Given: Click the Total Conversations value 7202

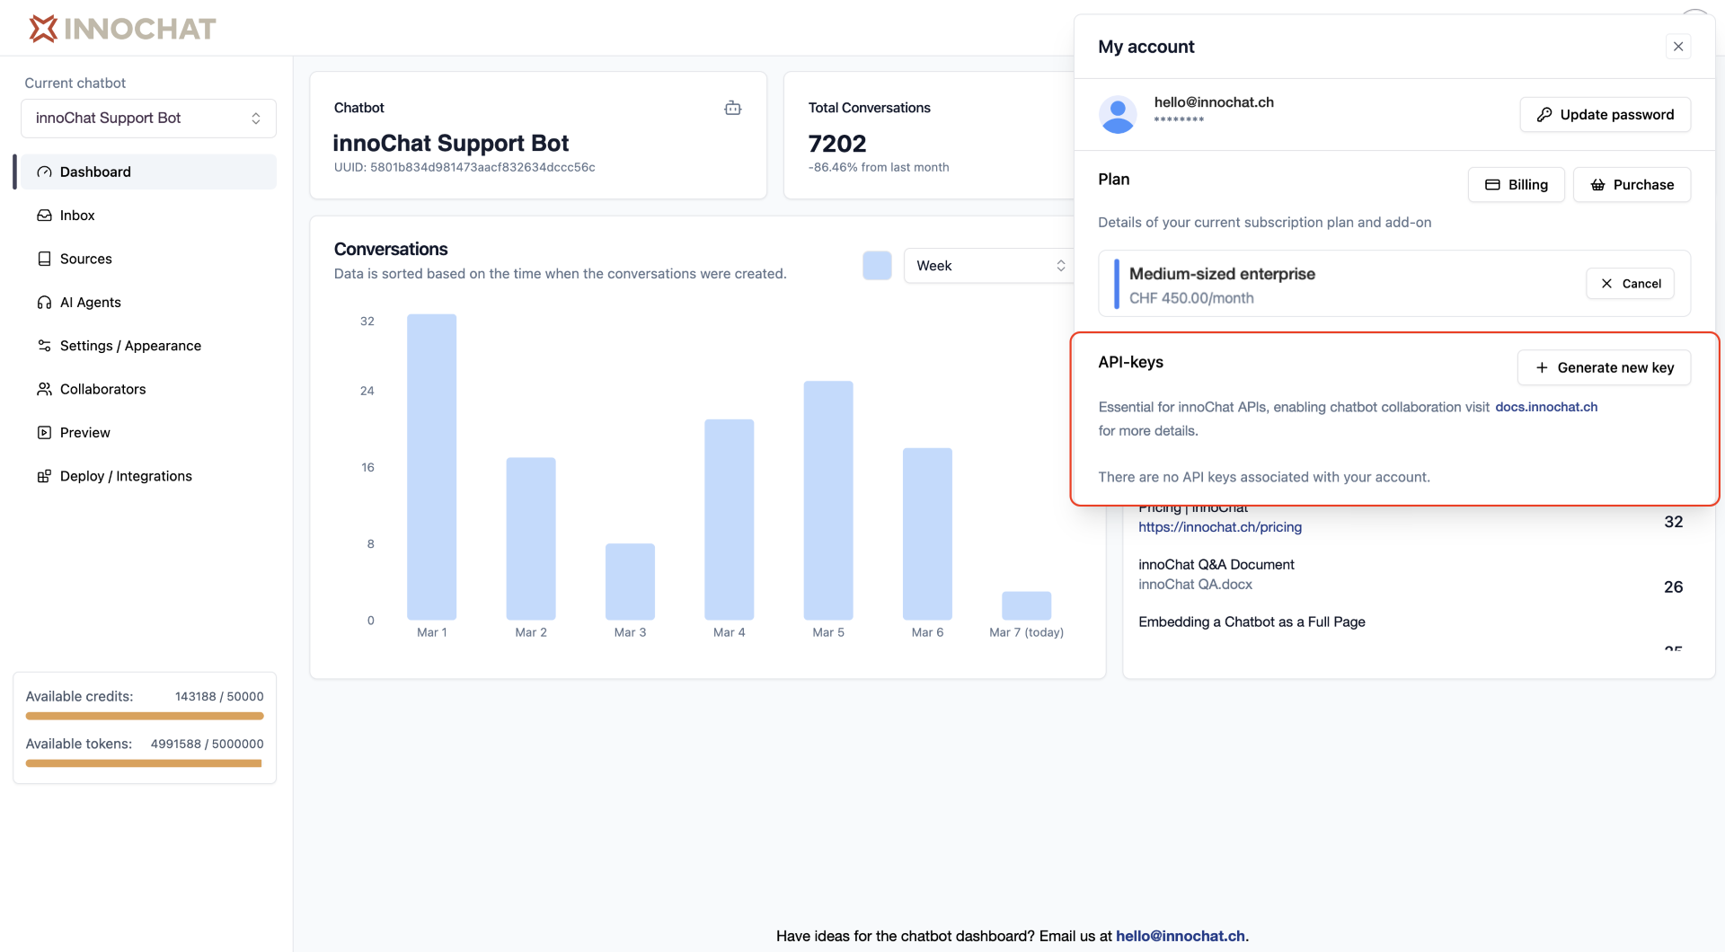Looking at the screenshot, I should 837,144.
